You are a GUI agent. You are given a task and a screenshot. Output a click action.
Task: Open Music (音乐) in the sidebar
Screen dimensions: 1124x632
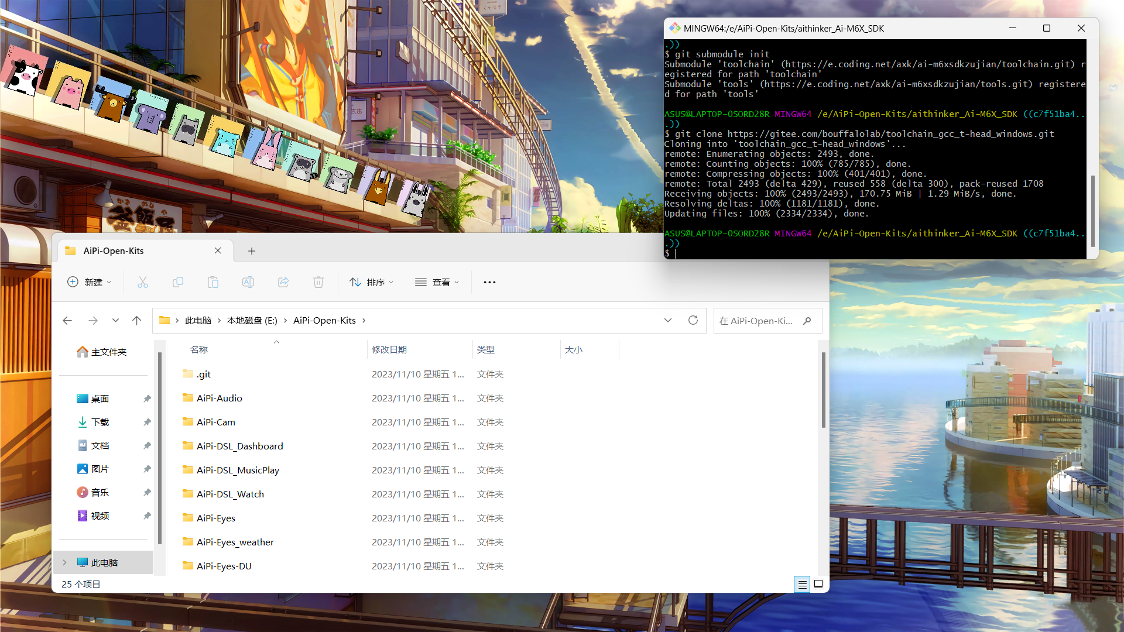click(x=93, y=492)
